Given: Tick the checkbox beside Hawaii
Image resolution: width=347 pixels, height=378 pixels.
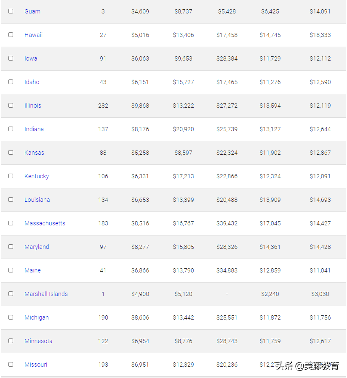Looking at the screenshot, I should pyautogui.click(x=11, y=35).
